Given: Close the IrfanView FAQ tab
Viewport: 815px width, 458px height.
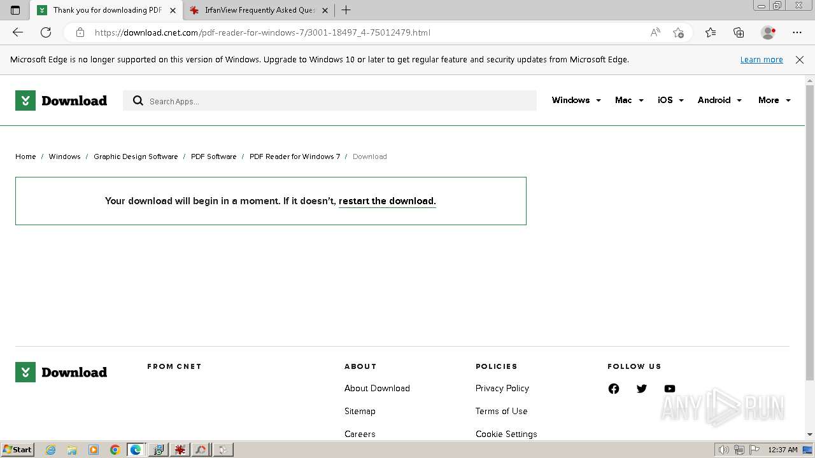Looking at the screenshot, I should (325, 10).
